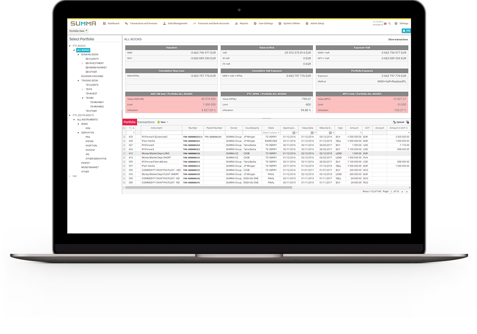Click the Dashboard grid icon

pos(104,23)
